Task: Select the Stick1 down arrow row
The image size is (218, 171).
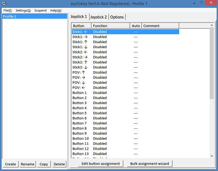Action: pos(125,47)
